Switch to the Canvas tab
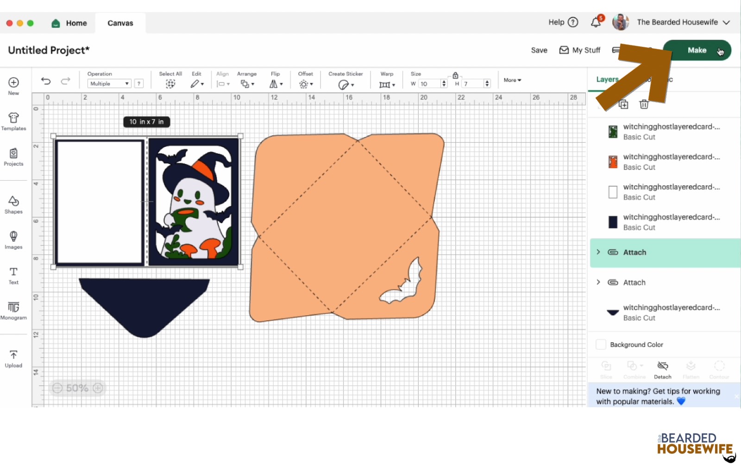Screen dimensions: 741x471 click(x=120, y=23)
